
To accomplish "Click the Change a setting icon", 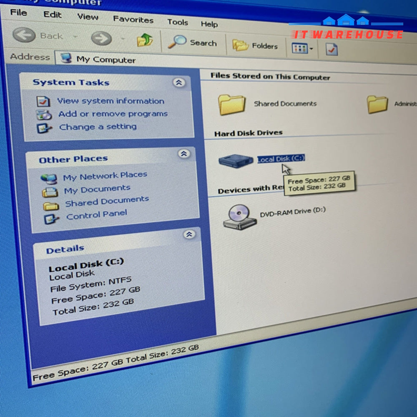I will pyautogui.click(x=44, y=128).
